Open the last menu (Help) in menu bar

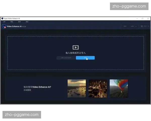tap(27, 22)
